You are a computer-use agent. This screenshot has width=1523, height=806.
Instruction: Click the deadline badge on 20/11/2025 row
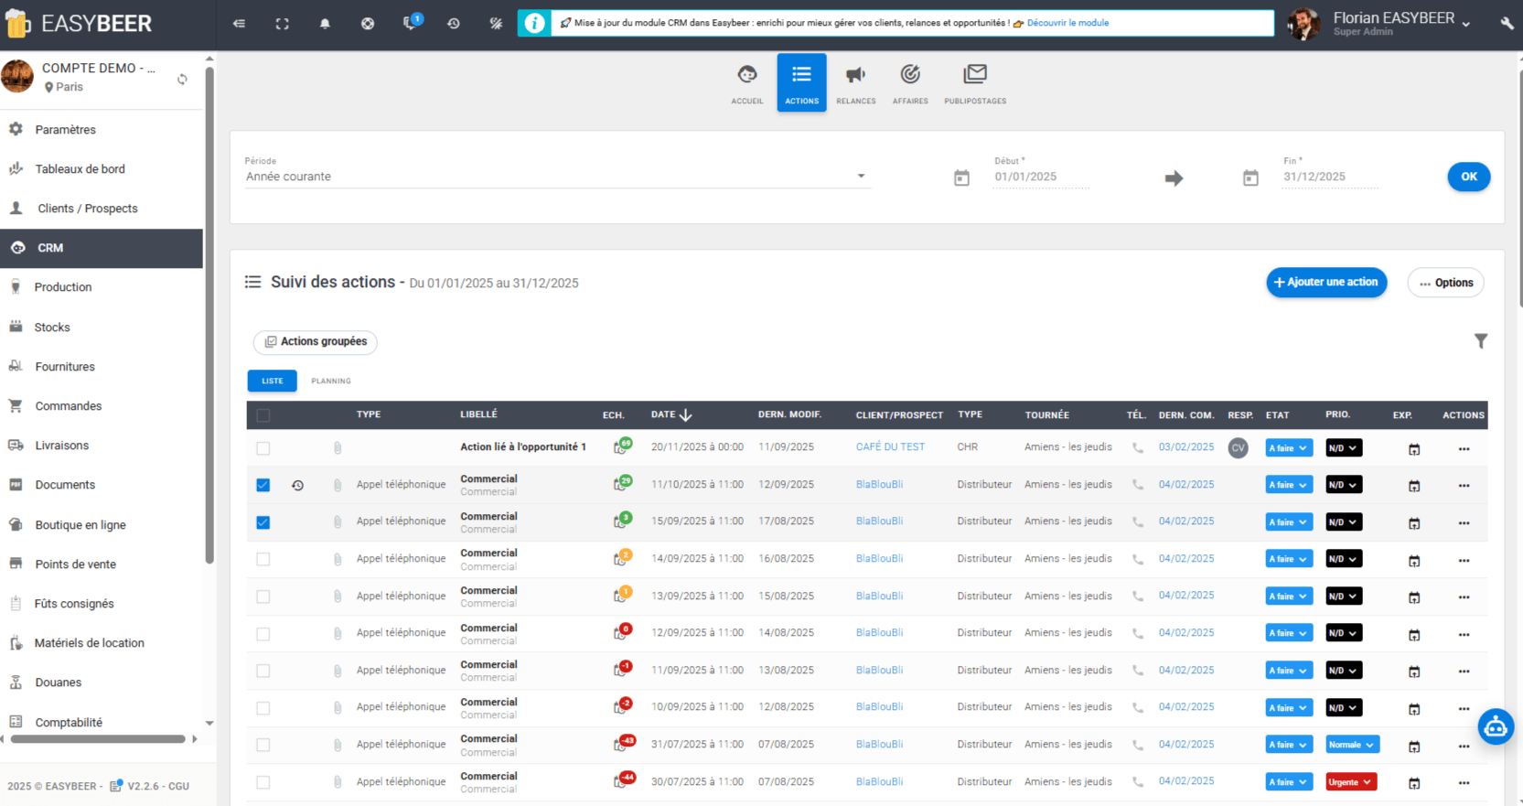623,446
